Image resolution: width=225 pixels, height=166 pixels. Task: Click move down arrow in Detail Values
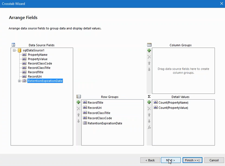(149, 121)
